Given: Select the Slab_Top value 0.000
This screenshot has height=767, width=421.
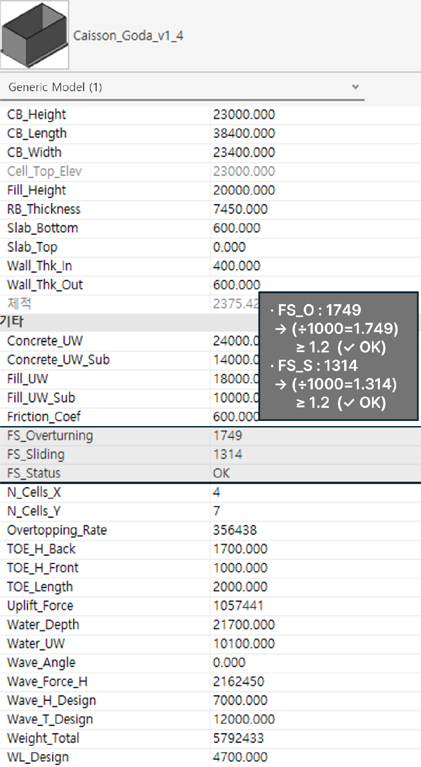Looking at the screenshot, I should pyautogui.click(x=229, y=247).
